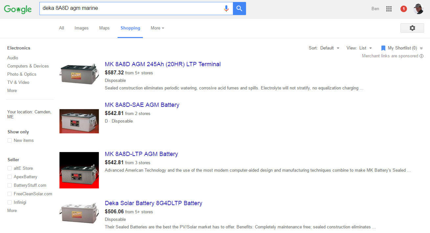Open the red notifications badge
430x233 pixels.
click(404, 9)
